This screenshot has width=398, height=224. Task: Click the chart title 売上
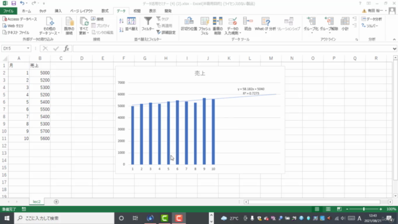(x=200, y=73)
